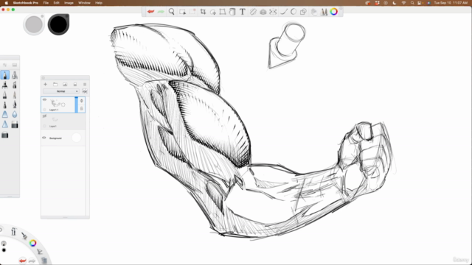Select the Layer1-1 thumbnail
Screen dimensions: 472x265
[x=58, y=104]
